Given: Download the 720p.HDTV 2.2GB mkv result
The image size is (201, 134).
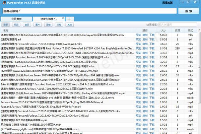Looking at the screenshot, I should (x=152, y=89).
